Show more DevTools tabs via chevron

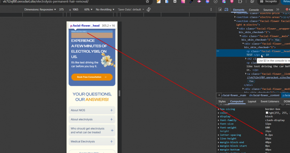coord(278,9)
